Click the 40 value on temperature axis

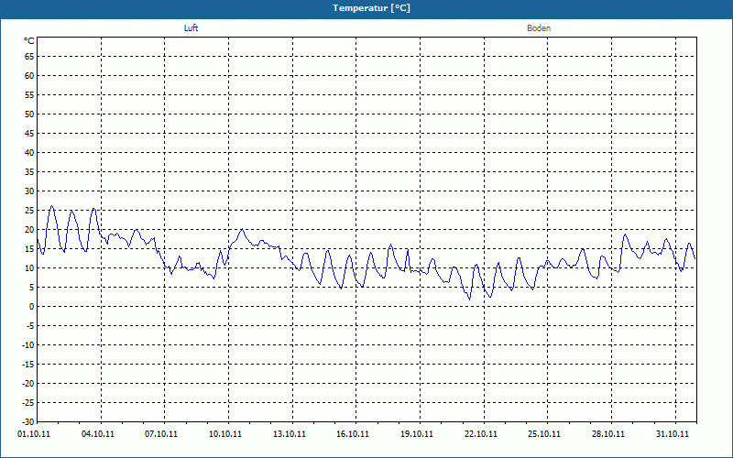[x=29, y=153]
